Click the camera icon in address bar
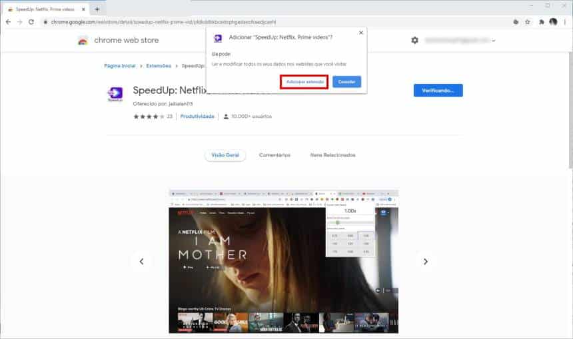 516,22
